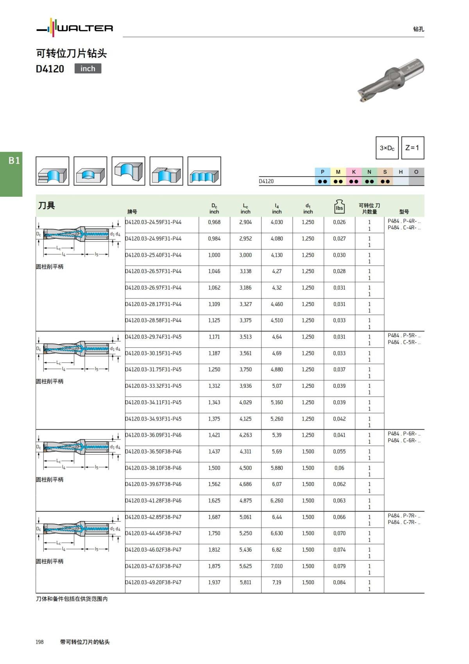Click the title 可转位刀片钻头
469x664 pixels.
point(71,53)
